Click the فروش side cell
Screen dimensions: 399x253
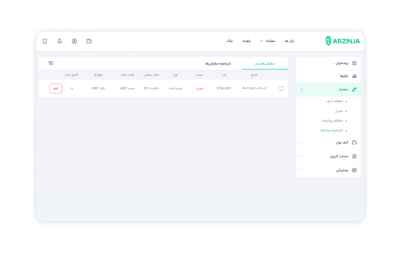point(200,88)
